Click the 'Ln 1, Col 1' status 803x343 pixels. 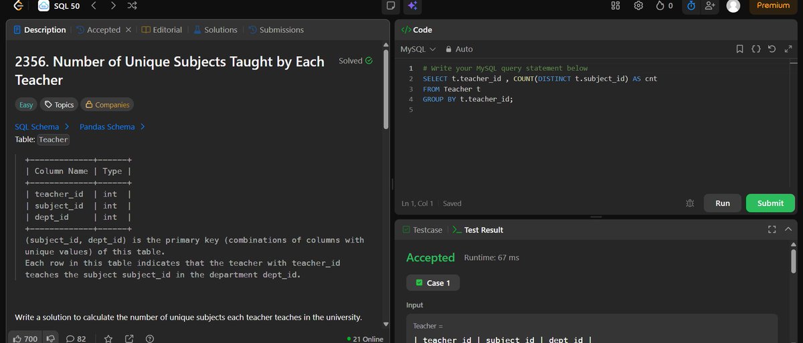[417, 203]
